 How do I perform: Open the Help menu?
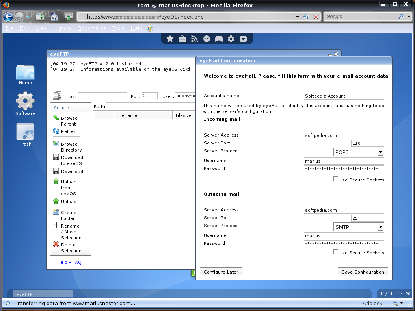point(136,28)
